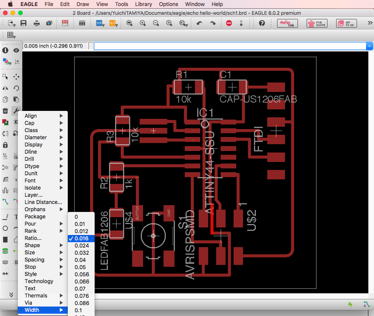The height and width of the screenshot is (316, 374).
Task: Choose Ratio... from the menu
Action: click(x=43, y=238)
